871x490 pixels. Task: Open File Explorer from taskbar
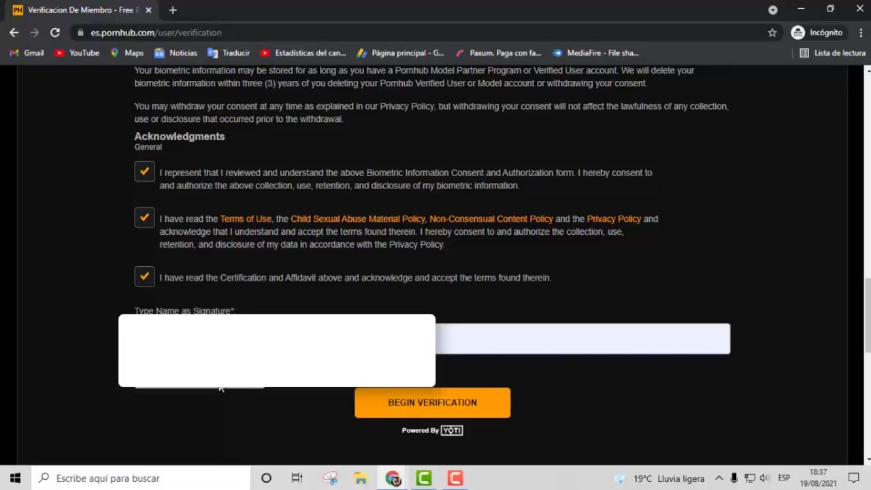click(361, 478)
